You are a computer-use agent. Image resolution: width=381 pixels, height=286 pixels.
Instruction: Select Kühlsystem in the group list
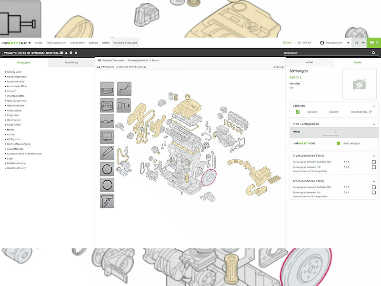(x=13, y=139)
